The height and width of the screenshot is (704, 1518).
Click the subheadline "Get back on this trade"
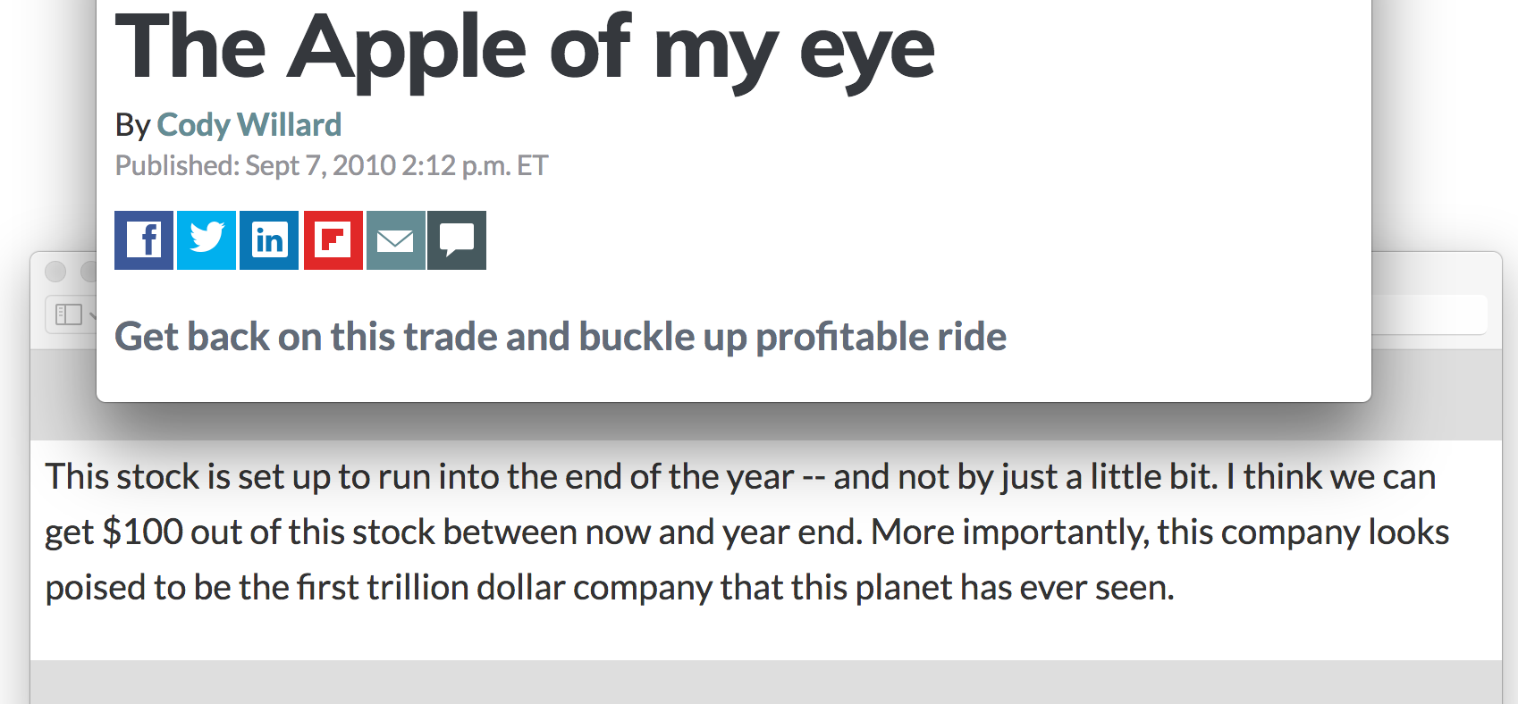561,337
